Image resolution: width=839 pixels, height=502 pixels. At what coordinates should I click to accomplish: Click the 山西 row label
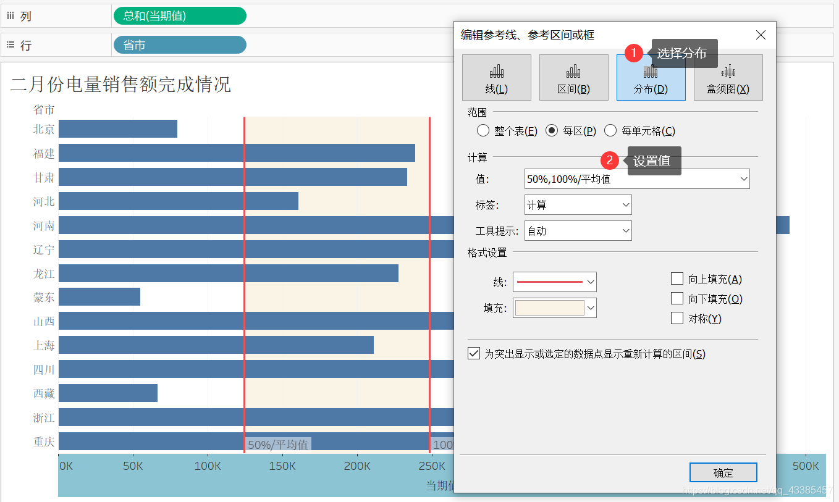point(44,321)
